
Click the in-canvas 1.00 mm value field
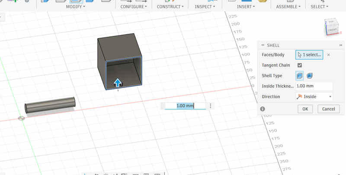[x=185, y=106]
